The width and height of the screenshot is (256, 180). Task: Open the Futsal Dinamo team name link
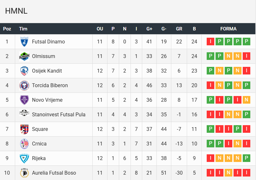pyautogui.click(x=48, y=42)
